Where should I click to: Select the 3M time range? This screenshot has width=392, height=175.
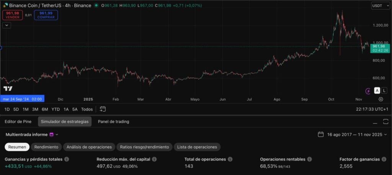point(35,109)
